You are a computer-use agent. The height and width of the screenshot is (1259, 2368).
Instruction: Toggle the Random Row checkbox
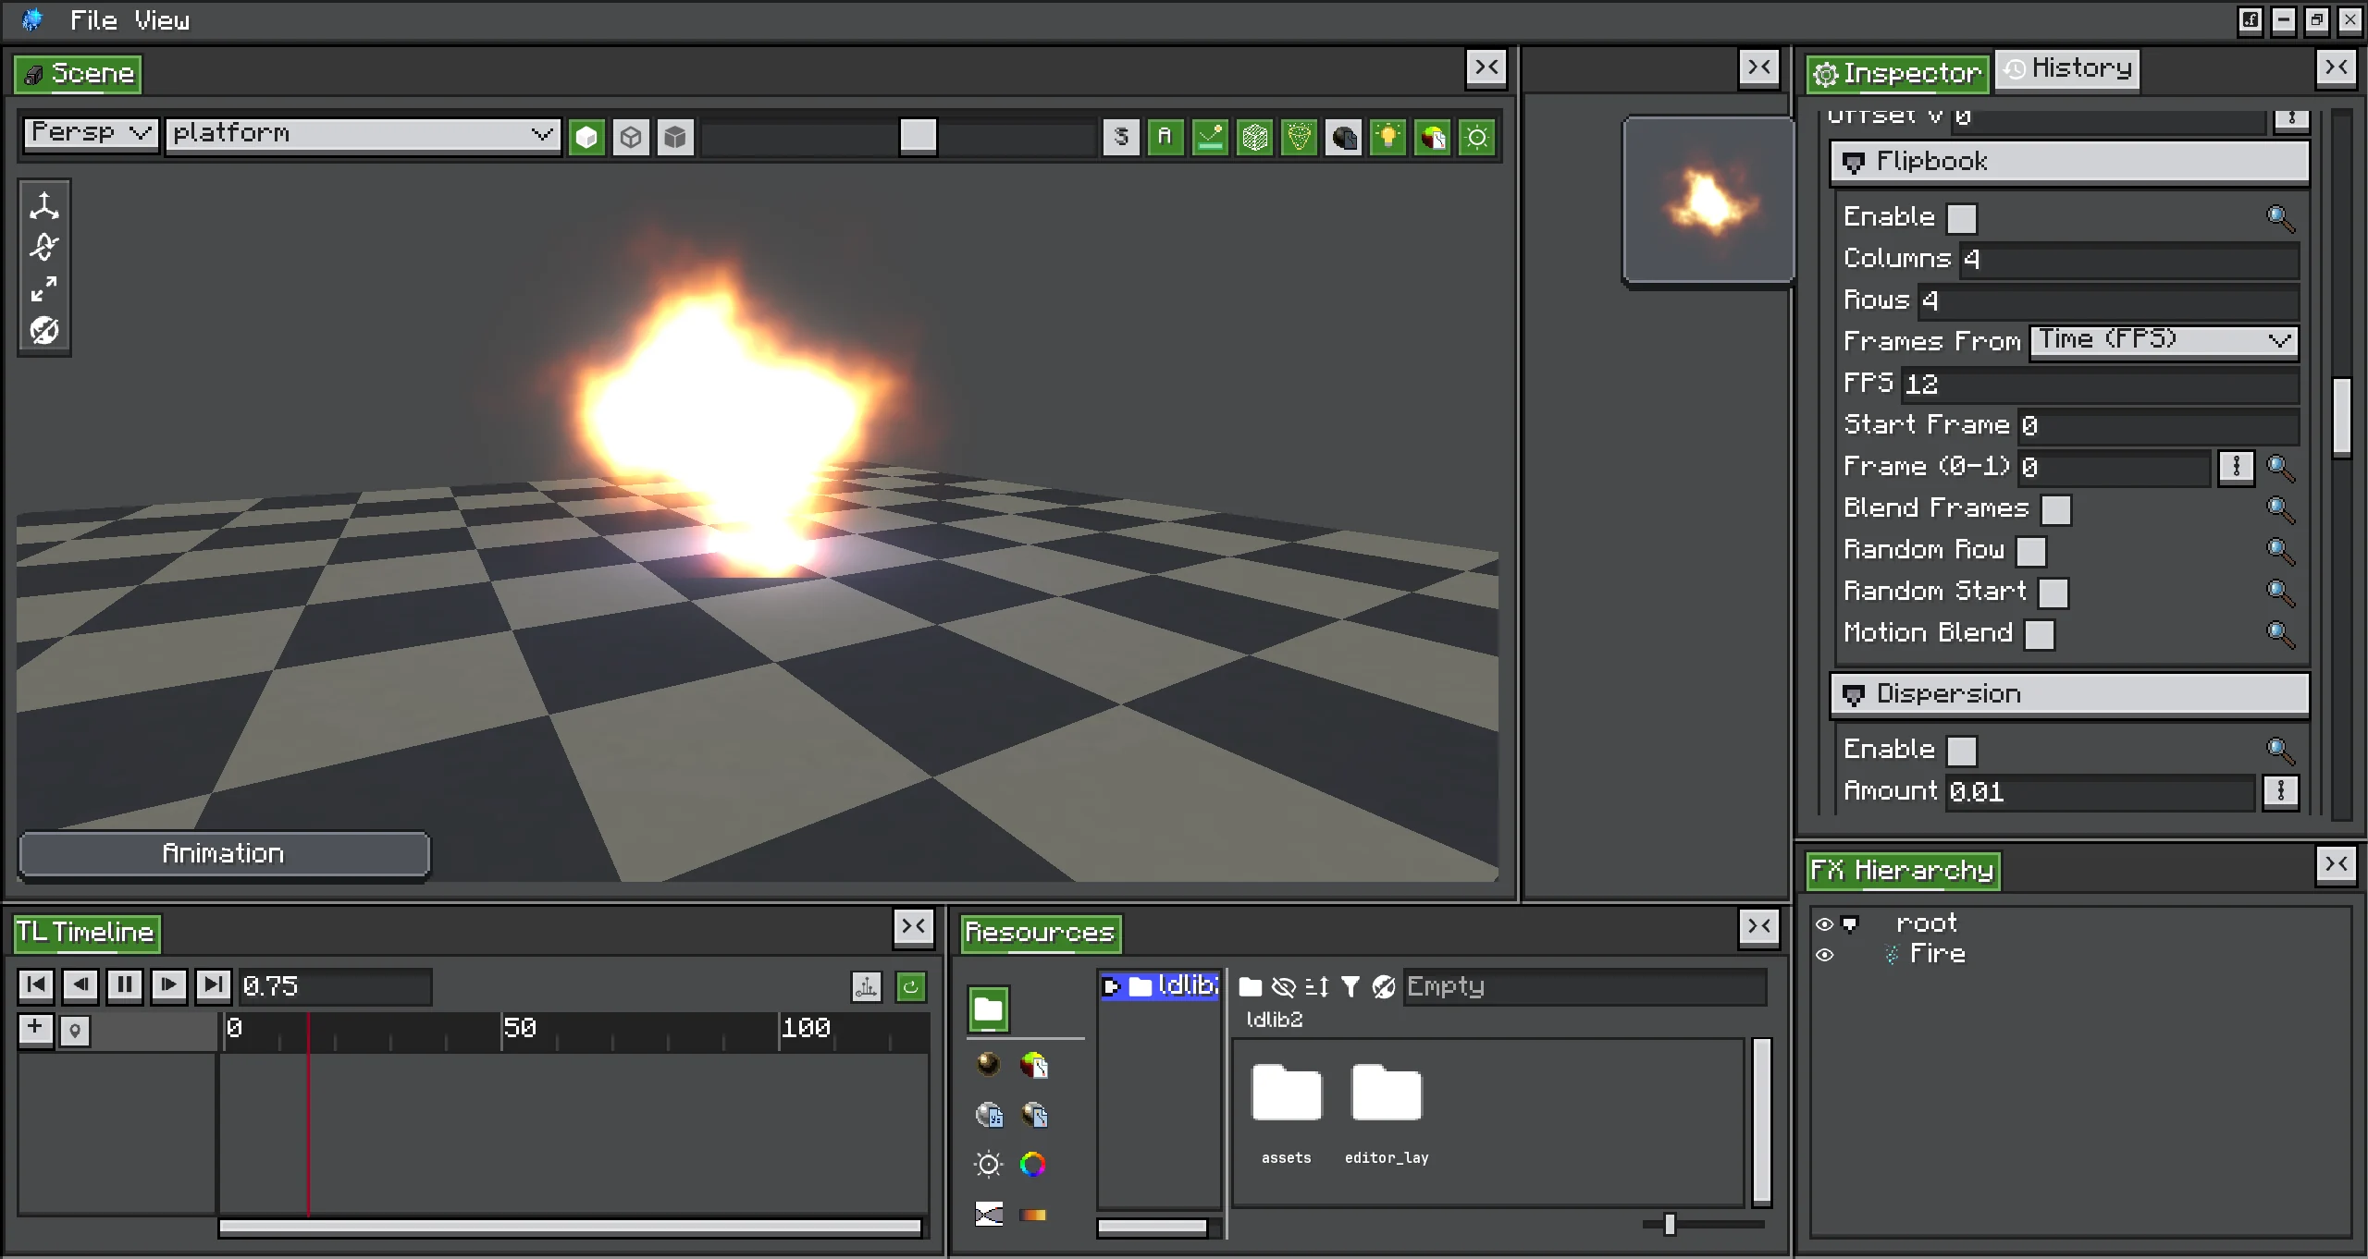2031,552
